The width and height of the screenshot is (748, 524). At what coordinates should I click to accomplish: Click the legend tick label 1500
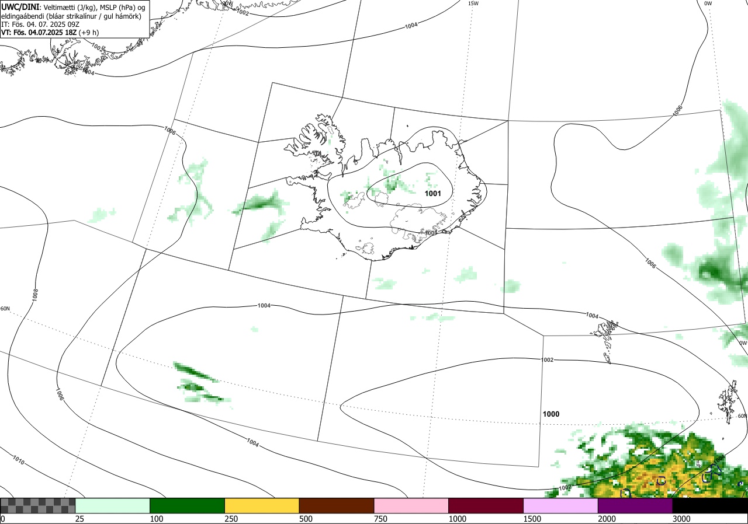532,519
